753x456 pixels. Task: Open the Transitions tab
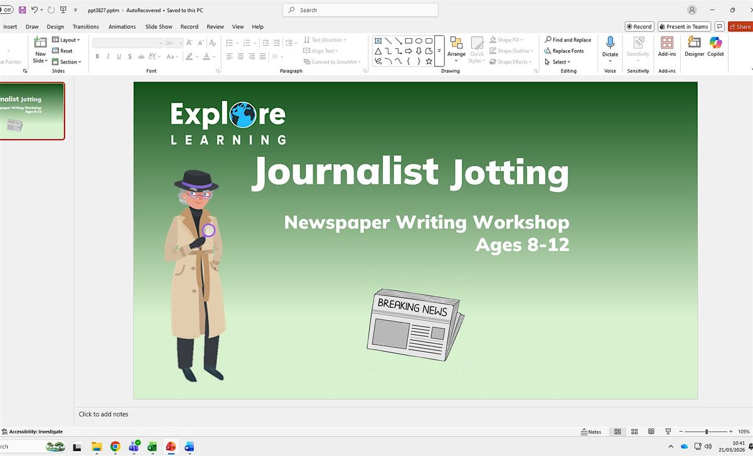85,27
